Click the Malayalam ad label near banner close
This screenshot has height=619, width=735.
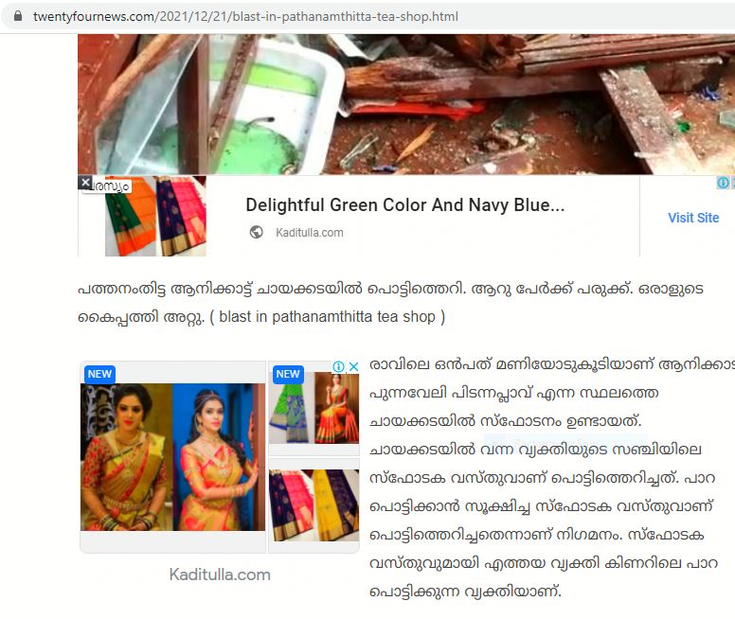click(111, 186)
